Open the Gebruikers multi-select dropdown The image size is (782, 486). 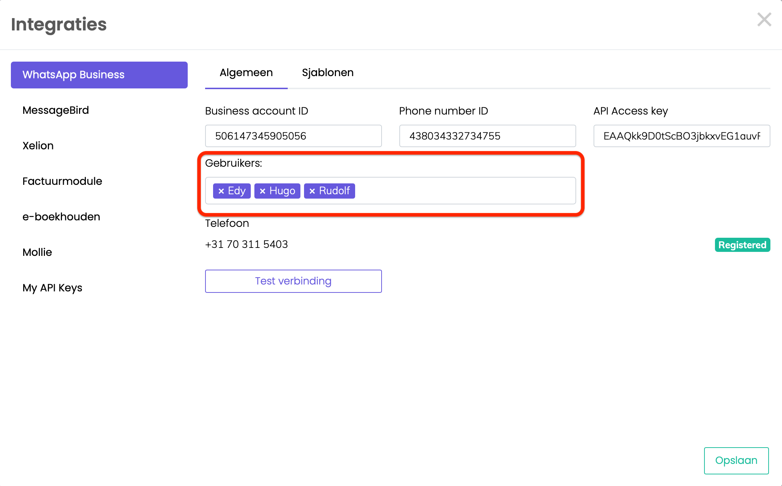pos(464,191)
